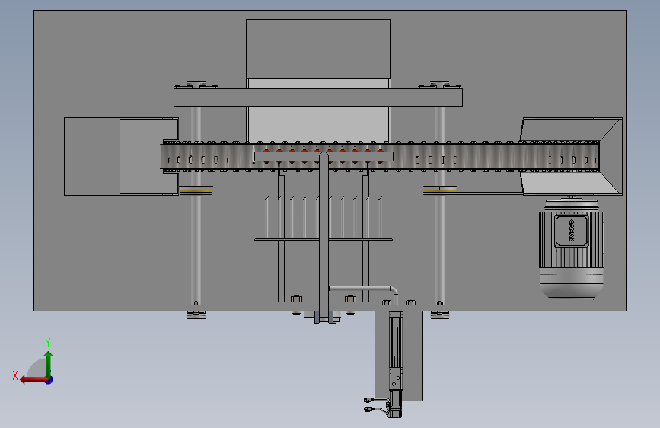The width and height of the screenshot is (660, 428).
Task: Click the nameplate on the electric motor
Action: pos(571,231)
